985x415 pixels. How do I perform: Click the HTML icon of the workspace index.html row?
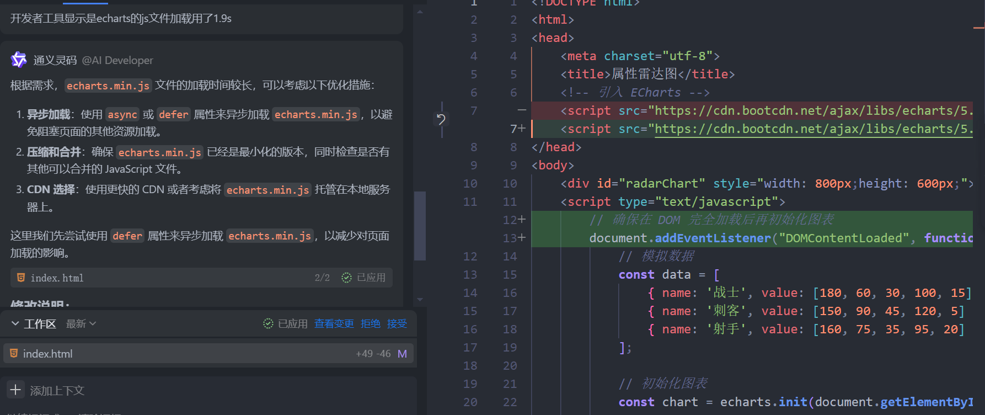pos(14,353)
